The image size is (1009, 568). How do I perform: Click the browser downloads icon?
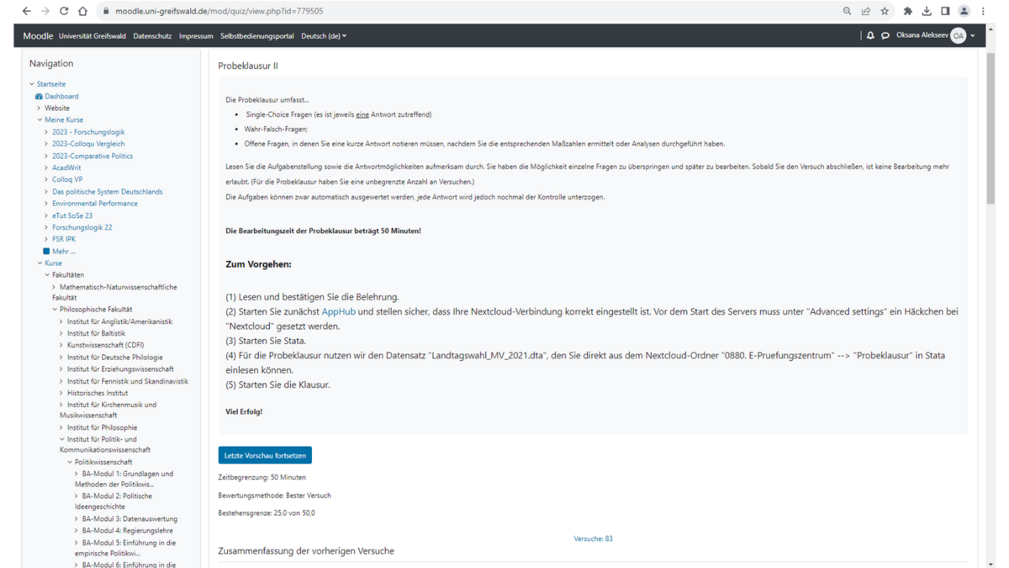926,11
